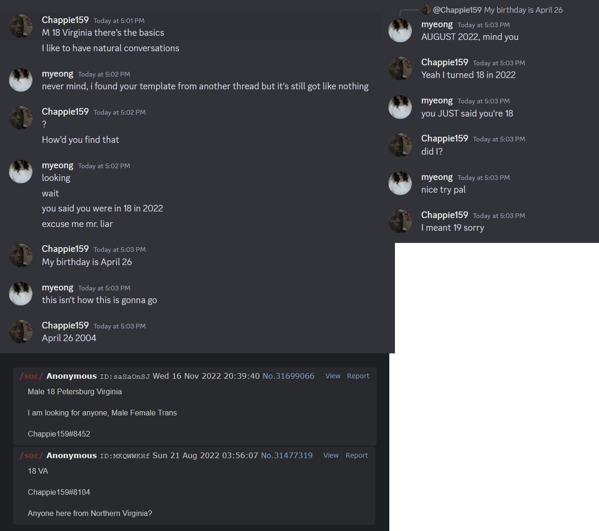Open the /soc/ board link on second post
The width and height of the screenshot is (599, 531).
[x=32, y=455]
